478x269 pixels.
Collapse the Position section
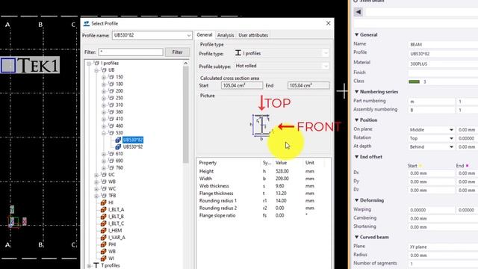tap(356, 120)
